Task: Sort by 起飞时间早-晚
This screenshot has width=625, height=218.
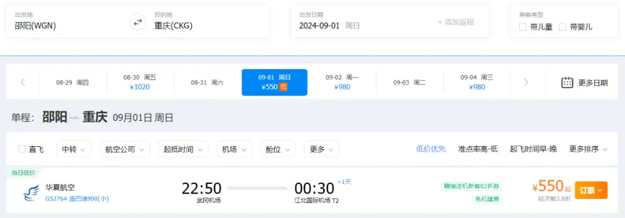Action: pyautogui.click(x=534, y=149)
